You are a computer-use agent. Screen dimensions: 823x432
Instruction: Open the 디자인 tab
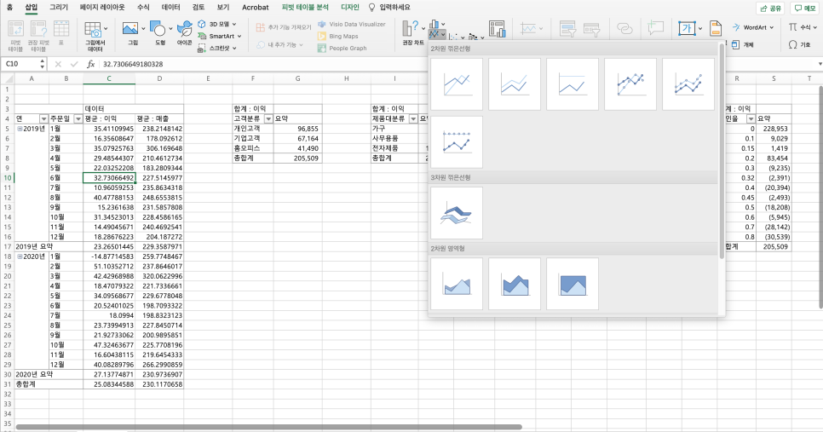pos(350,8)
